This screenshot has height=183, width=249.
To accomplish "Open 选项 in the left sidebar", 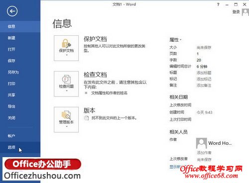I will coord(20,147).
